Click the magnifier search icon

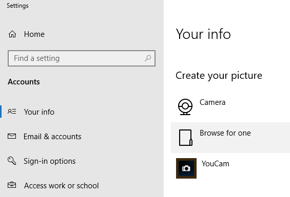tap(148, 58)
